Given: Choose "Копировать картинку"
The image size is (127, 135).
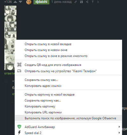Looking at the screenshot, I should pyautogui.click(x=68, y=106).
